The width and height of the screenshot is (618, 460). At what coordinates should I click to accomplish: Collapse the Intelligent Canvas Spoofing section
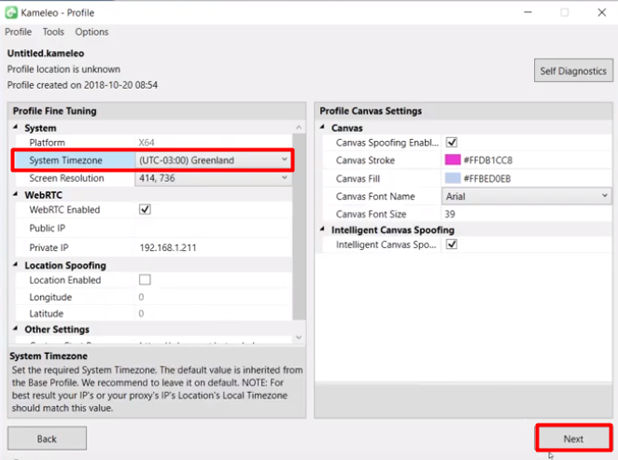point(322,230)
